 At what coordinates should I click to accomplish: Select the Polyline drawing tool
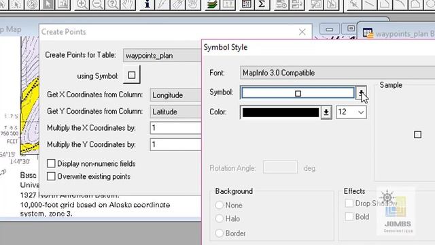point(385,5)
